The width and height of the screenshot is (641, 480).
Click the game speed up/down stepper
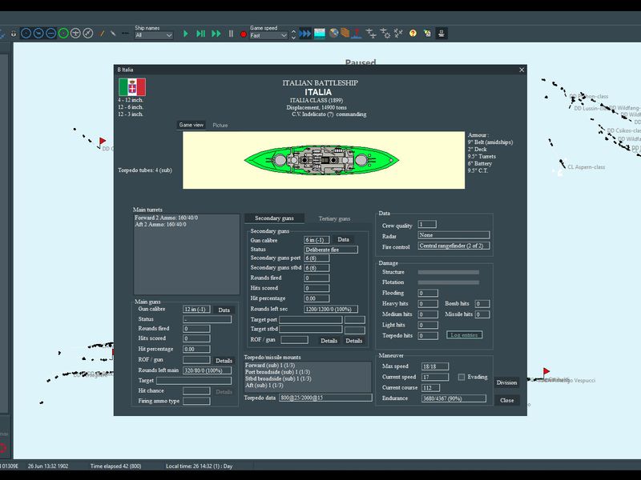[293, 34]
